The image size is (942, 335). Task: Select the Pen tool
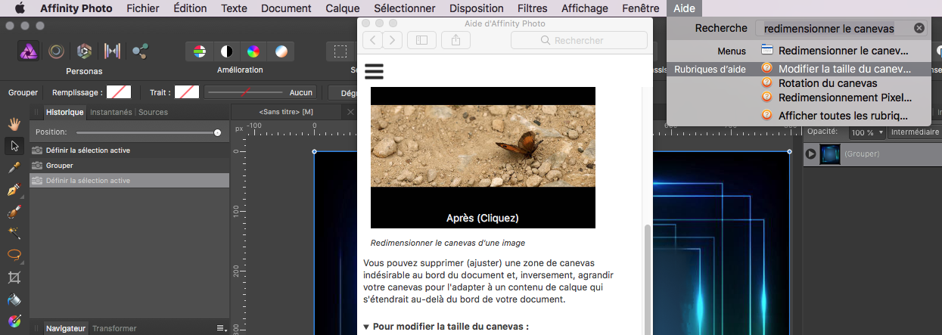[14, 189]
